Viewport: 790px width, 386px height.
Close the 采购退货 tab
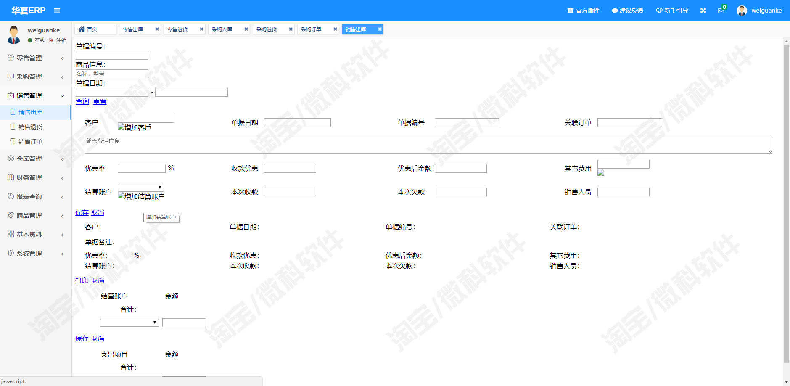(291, 29)
